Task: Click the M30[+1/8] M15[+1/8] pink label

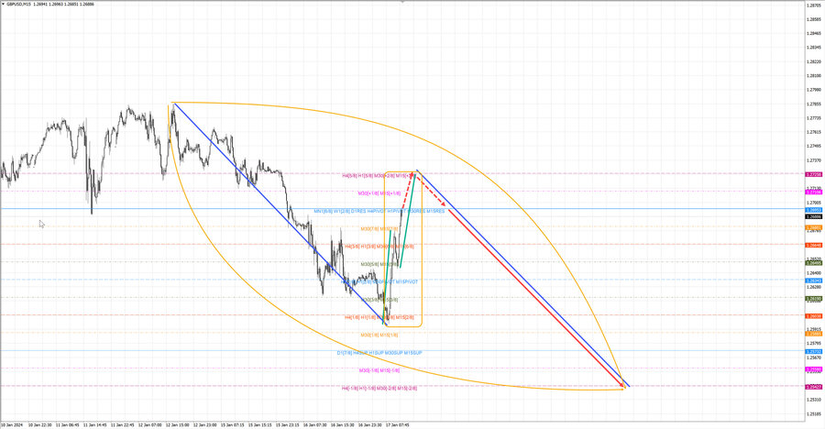Action: point(379,193)
